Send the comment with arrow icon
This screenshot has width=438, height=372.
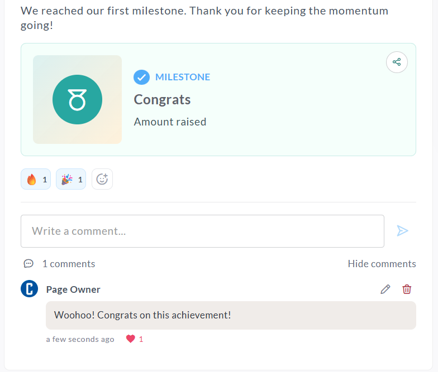tap(402, 231)
